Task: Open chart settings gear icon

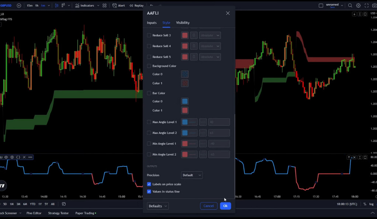Action: click(x=358, y=6)
